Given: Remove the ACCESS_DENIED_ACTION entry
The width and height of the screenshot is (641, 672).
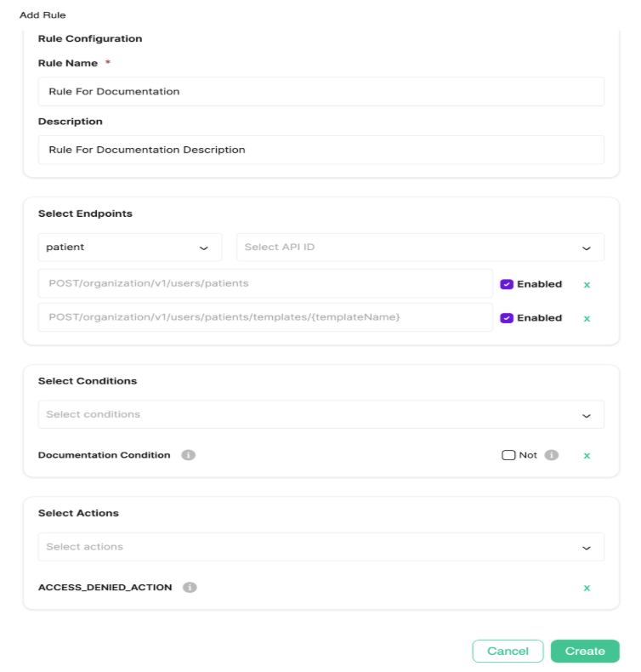Looking at the screenshot, I should pos(587,588).
